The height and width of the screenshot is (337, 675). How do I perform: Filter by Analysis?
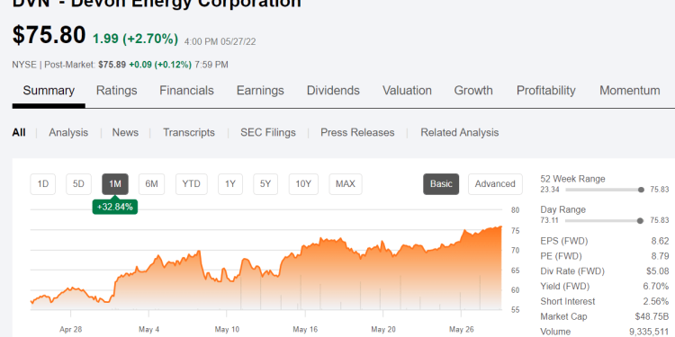click(x=68, y=132)
